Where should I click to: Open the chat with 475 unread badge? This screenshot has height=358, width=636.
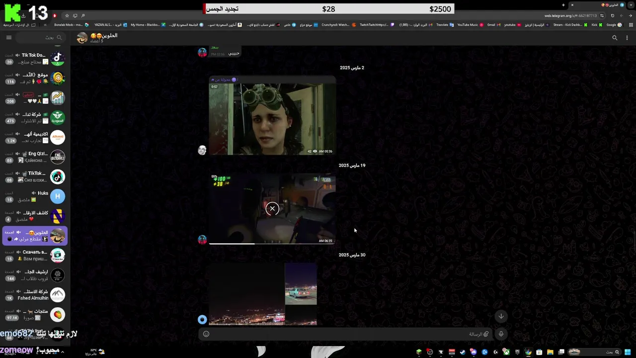tap(35, 117)
